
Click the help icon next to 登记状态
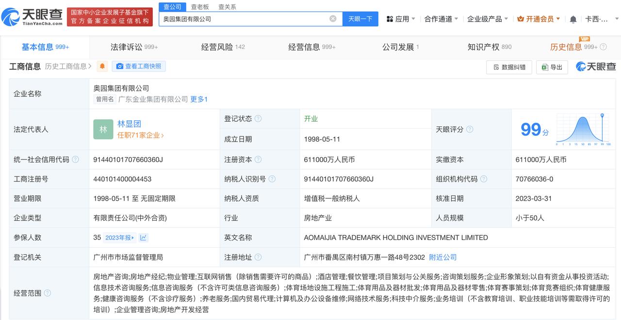pos(258,119)
